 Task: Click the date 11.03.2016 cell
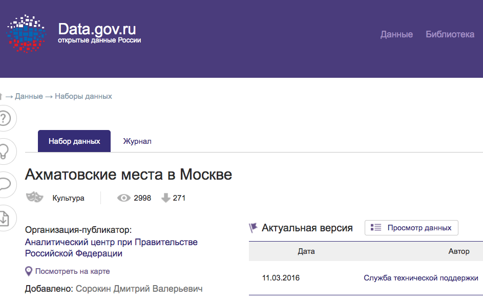pos(281,278)
